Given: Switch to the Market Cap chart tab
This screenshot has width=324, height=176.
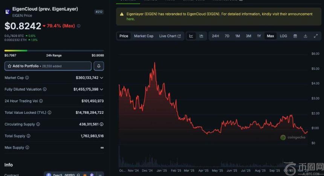Looking at the screenshot, I should 144,36.
